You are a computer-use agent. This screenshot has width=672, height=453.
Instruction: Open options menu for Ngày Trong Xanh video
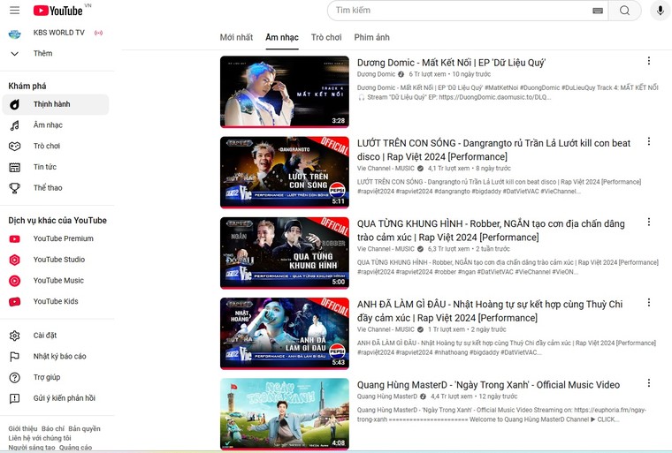tap(649, 383)
